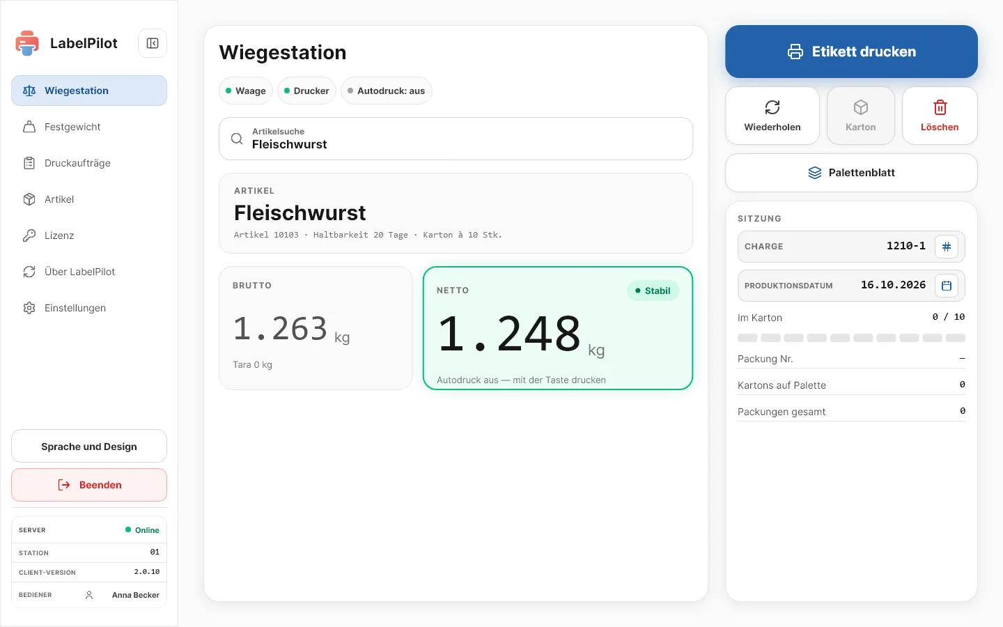The height and width of the screenshot is (627, 1003).
Task: Click the Autodruck aus hint text
Action: coord(521,380)
